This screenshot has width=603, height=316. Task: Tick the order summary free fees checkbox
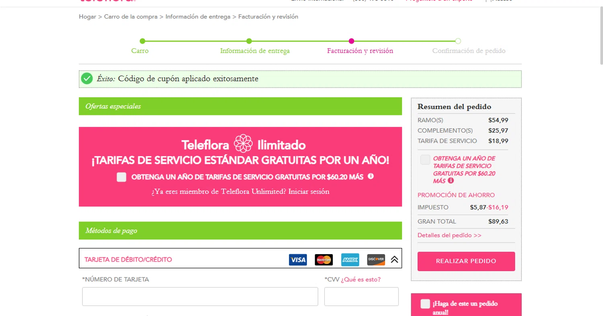tap(425, 160)
